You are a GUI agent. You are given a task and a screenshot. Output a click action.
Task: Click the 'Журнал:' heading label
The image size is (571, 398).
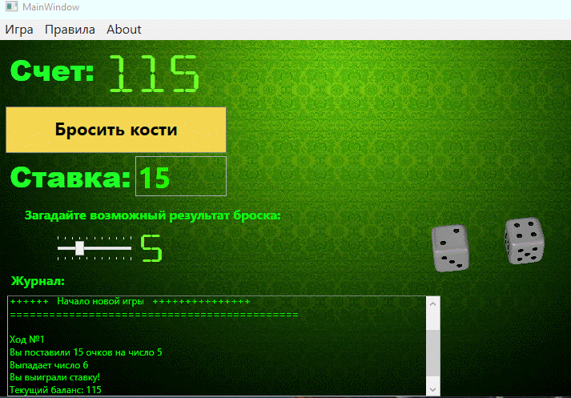point(38,281)
